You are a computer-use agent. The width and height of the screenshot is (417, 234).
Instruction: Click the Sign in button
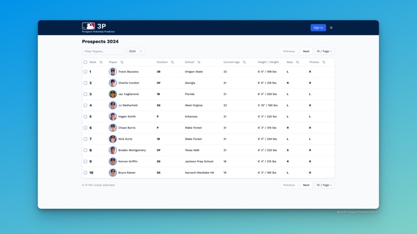(x=318, y=27)
